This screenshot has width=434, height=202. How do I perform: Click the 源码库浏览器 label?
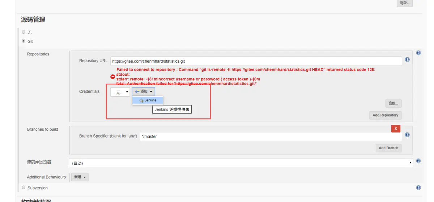pyautogui.click(x=39, y=162)
